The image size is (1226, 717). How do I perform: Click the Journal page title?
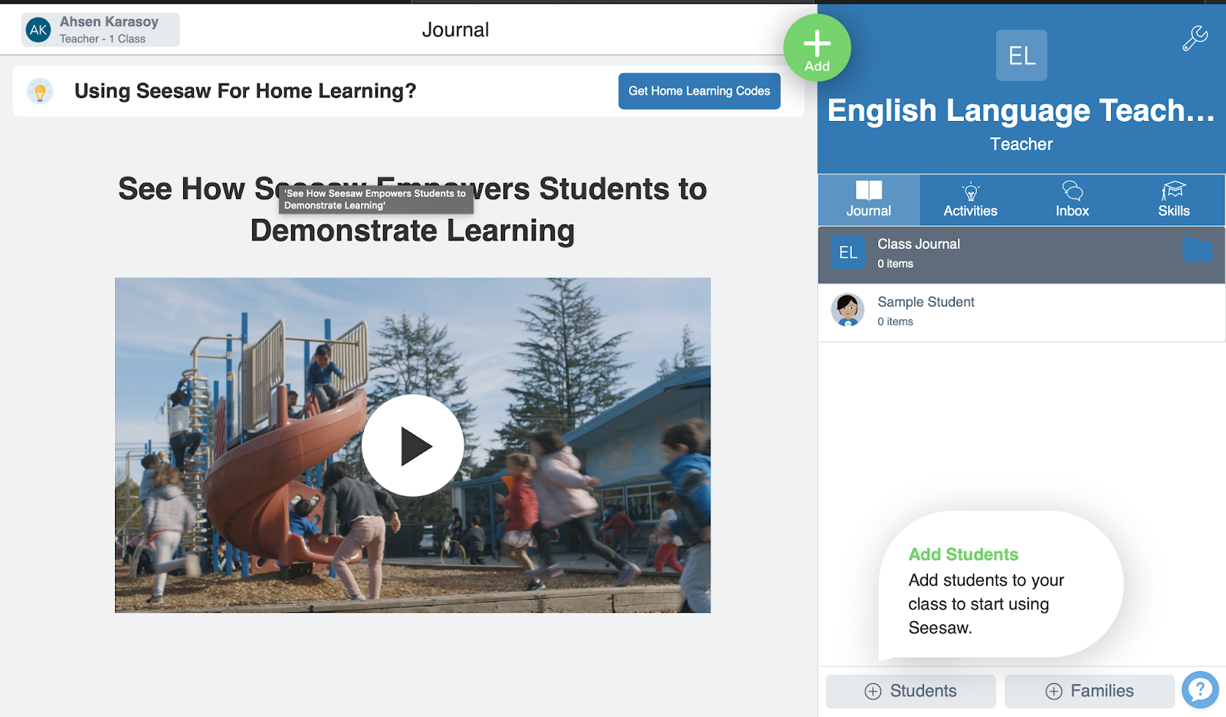point(455,30)
